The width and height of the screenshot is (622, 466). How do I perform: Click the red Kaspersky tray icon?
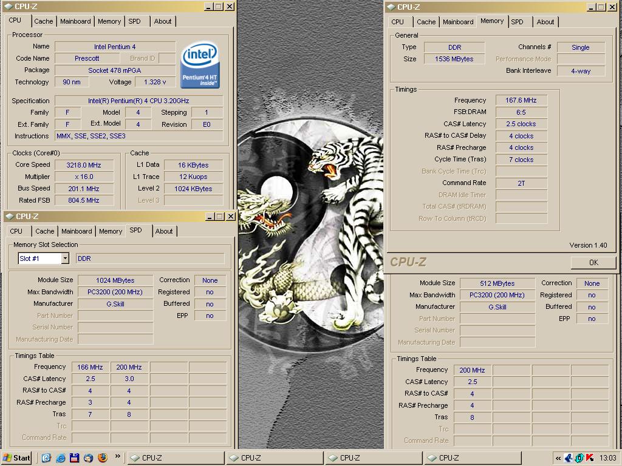tap(590, 458)
